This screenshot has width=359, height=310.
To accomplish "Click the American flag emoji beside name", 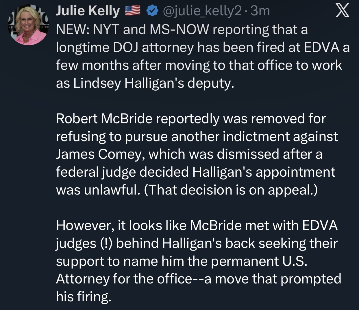I will [132, 11].
